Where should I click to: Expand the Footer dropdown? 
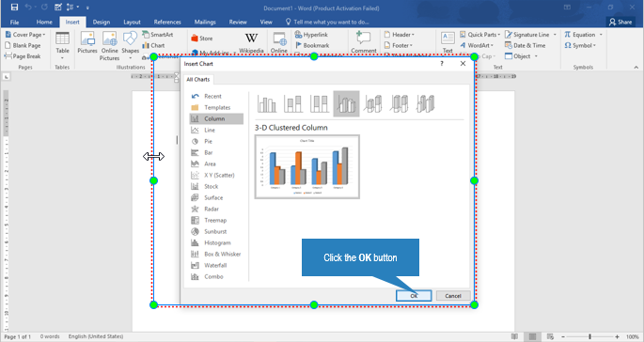pos(411,46)
